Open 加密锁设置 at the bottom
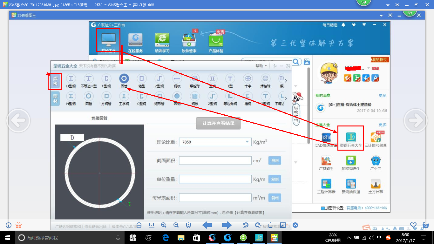434x244 pixels. [332, 208]
